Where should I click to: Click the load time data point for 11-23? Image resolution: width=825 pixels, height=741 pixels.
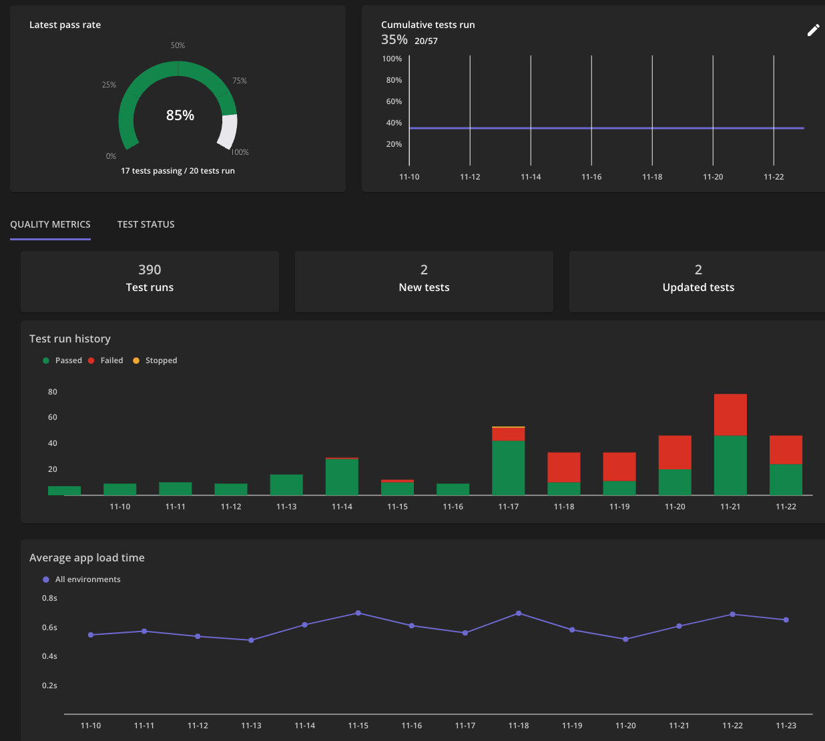tap(786, 620)
